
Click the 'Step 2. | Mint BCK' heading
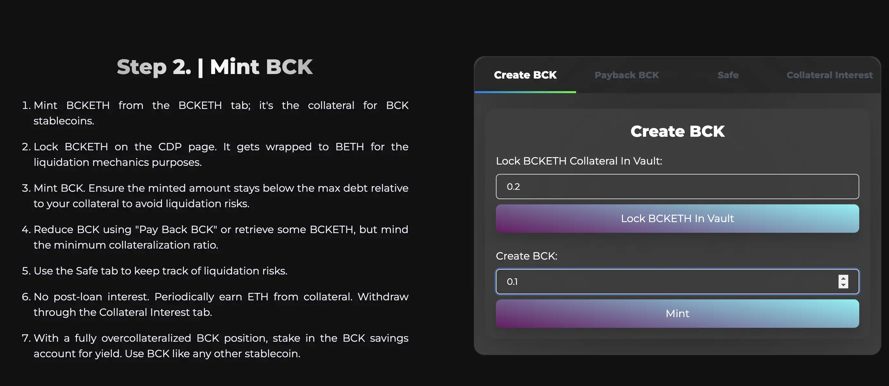click(215, 67)
